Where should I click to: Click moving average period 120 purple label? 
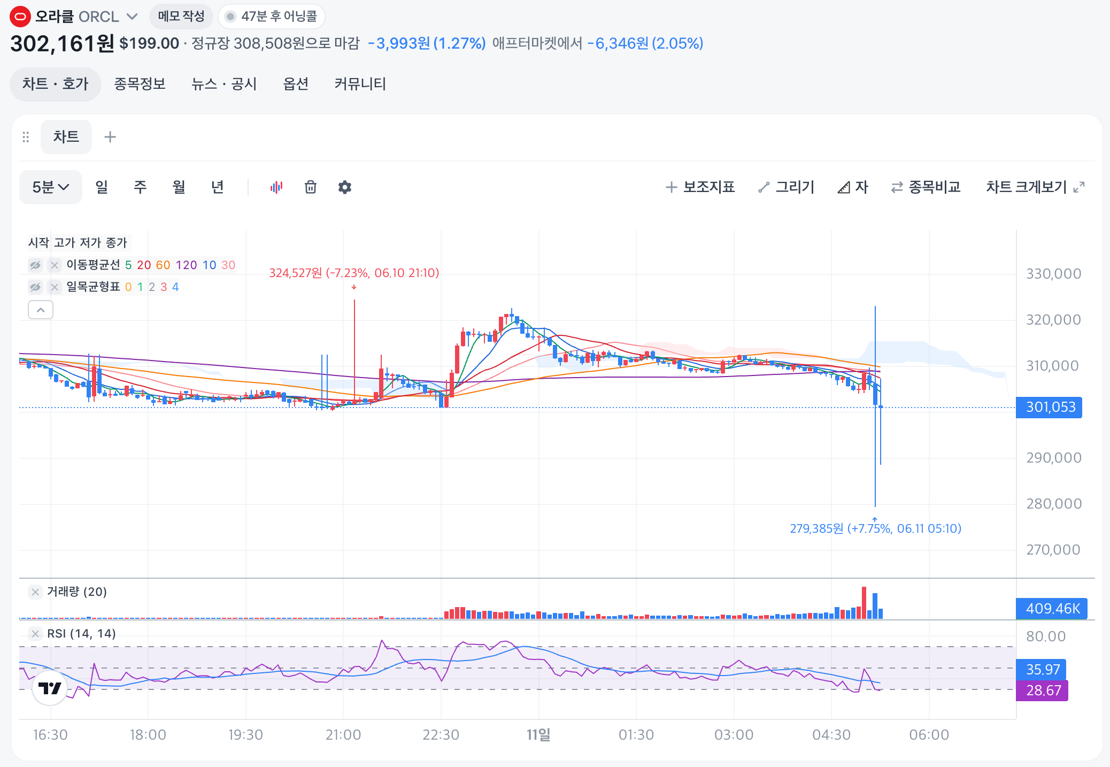187,265
